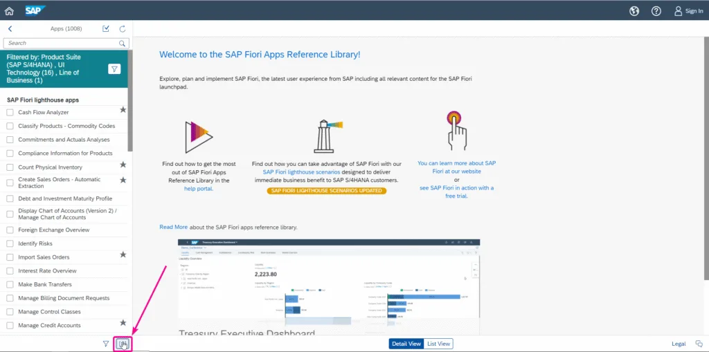
Task: Switch to List View
Action: click(x=438, y=344)
